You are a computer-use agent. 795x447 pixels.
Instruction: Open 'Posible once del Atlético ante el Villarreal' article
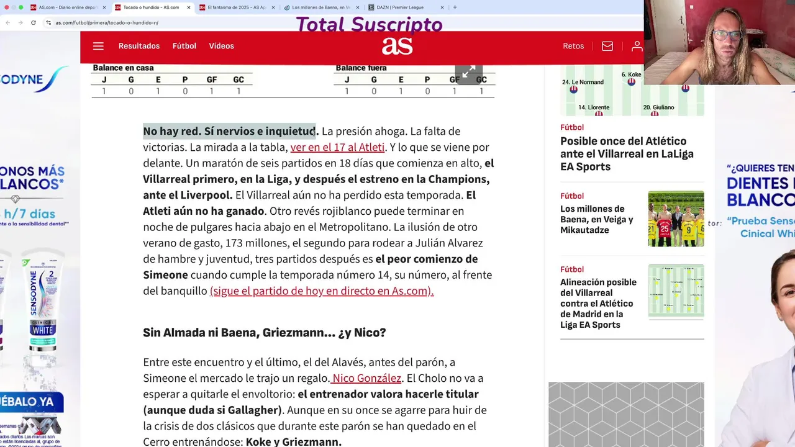coord(627,154)
